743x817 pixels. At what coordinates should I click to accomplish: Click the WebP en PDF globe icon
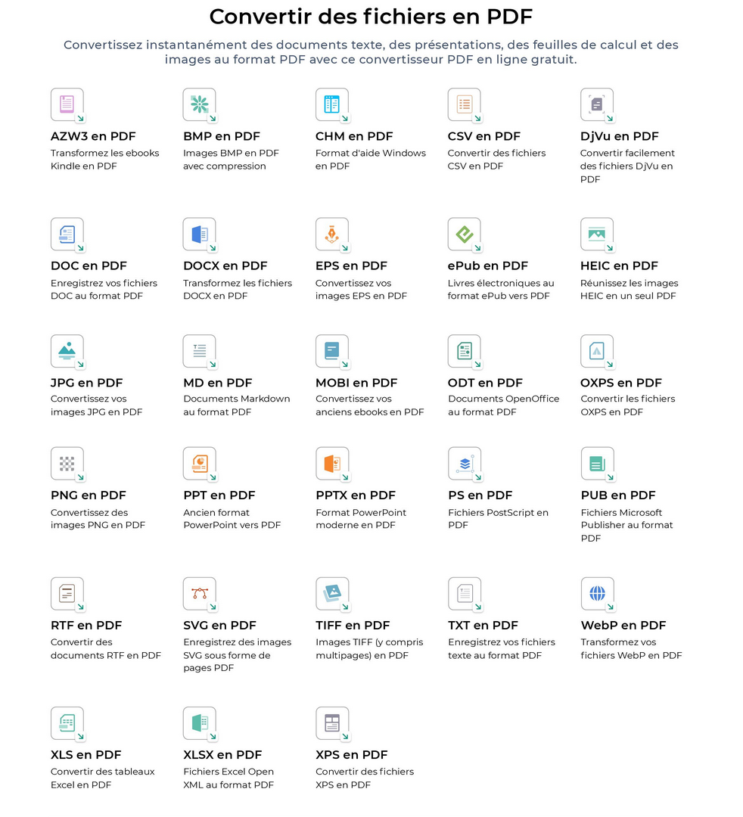[597, 594]
